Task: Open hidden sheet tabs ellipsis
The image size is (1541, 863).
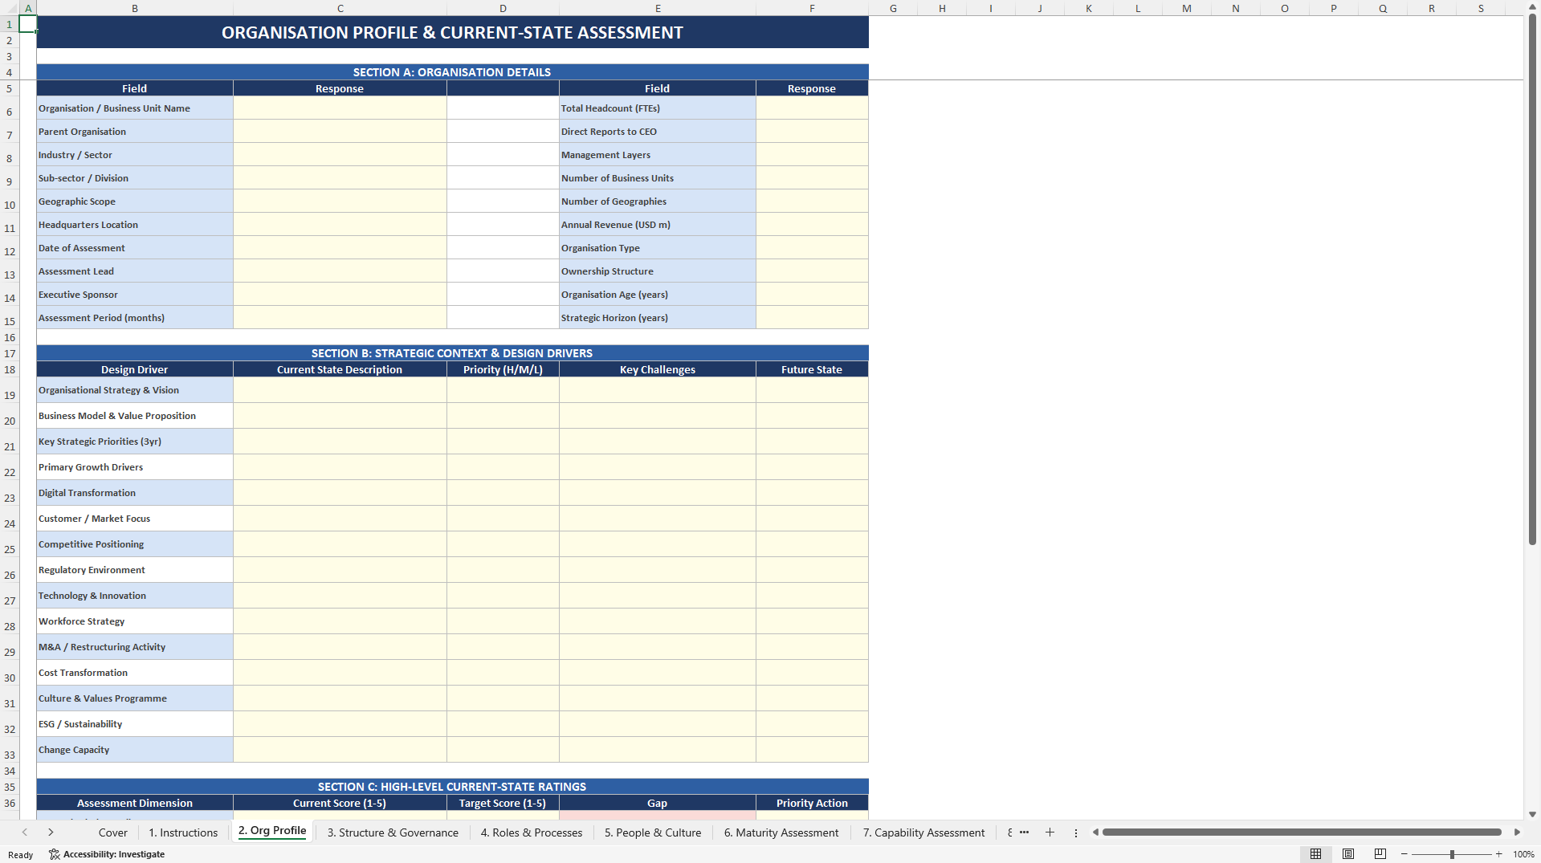Action: (x=1024, y=832)
